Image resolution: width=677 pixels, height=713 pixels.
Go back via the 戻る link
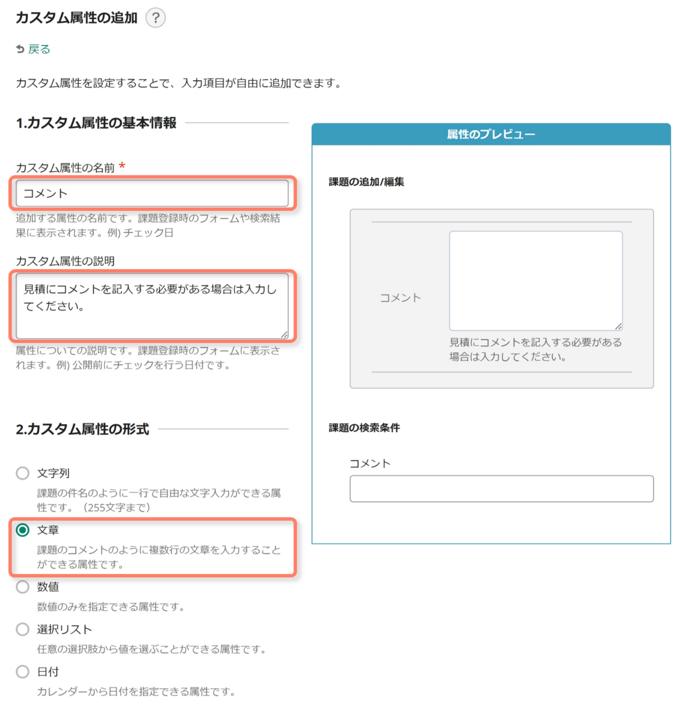tap(39, 49)
